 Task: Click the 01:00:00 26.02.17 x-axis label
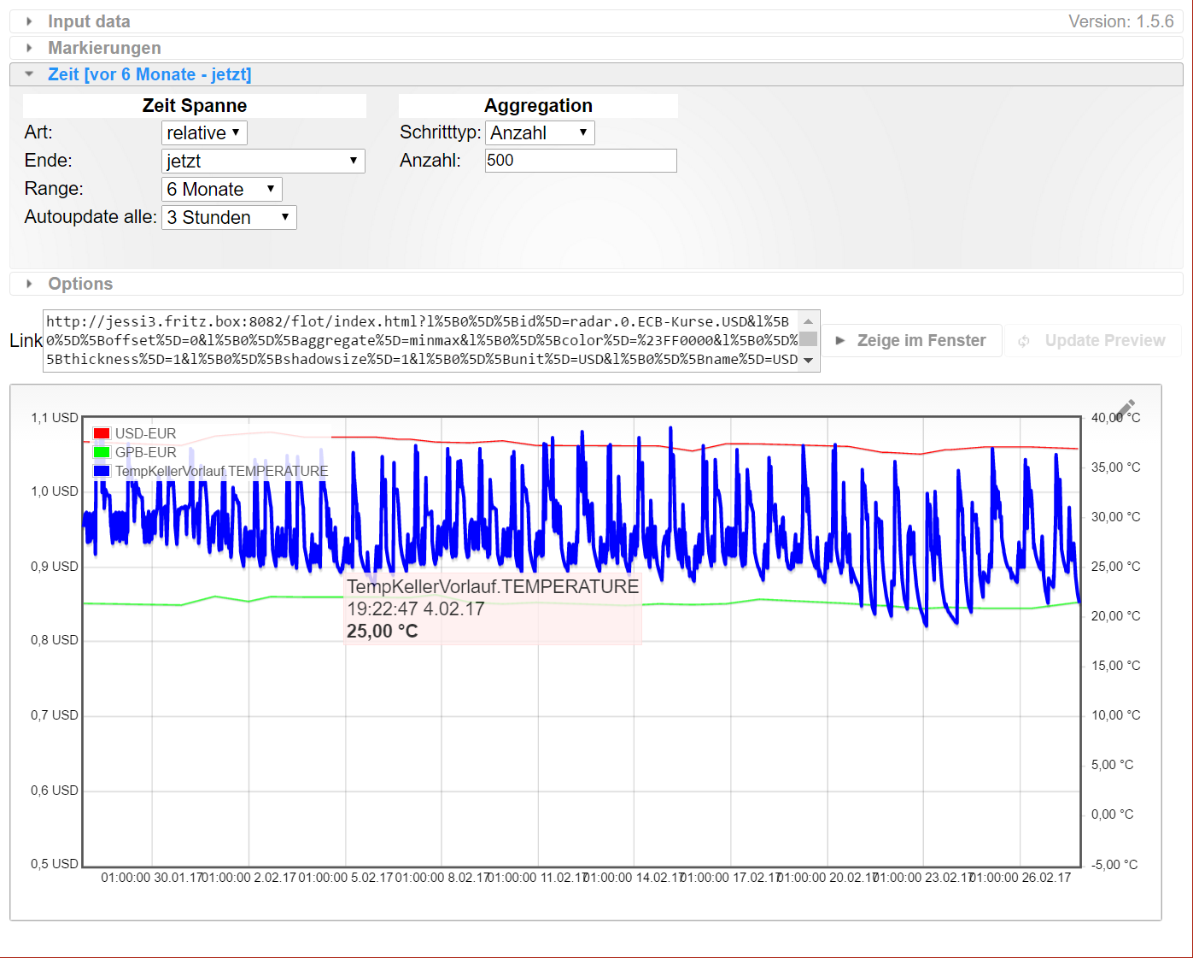tap(1020, 878)
